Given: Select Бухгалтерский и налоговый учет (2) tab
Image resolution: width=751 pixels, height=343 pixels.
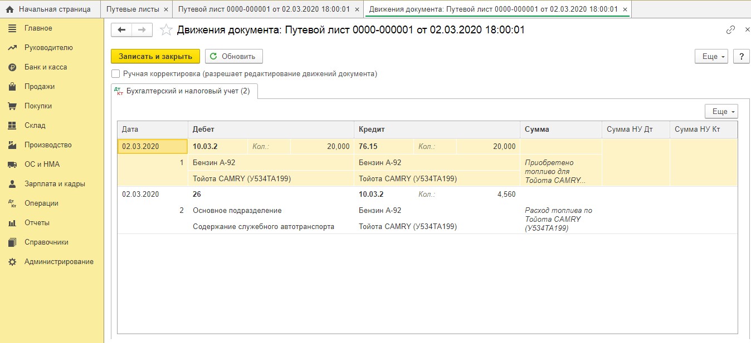Looking at the screenshot, I should pyautogui.click(x=184, y=91).
